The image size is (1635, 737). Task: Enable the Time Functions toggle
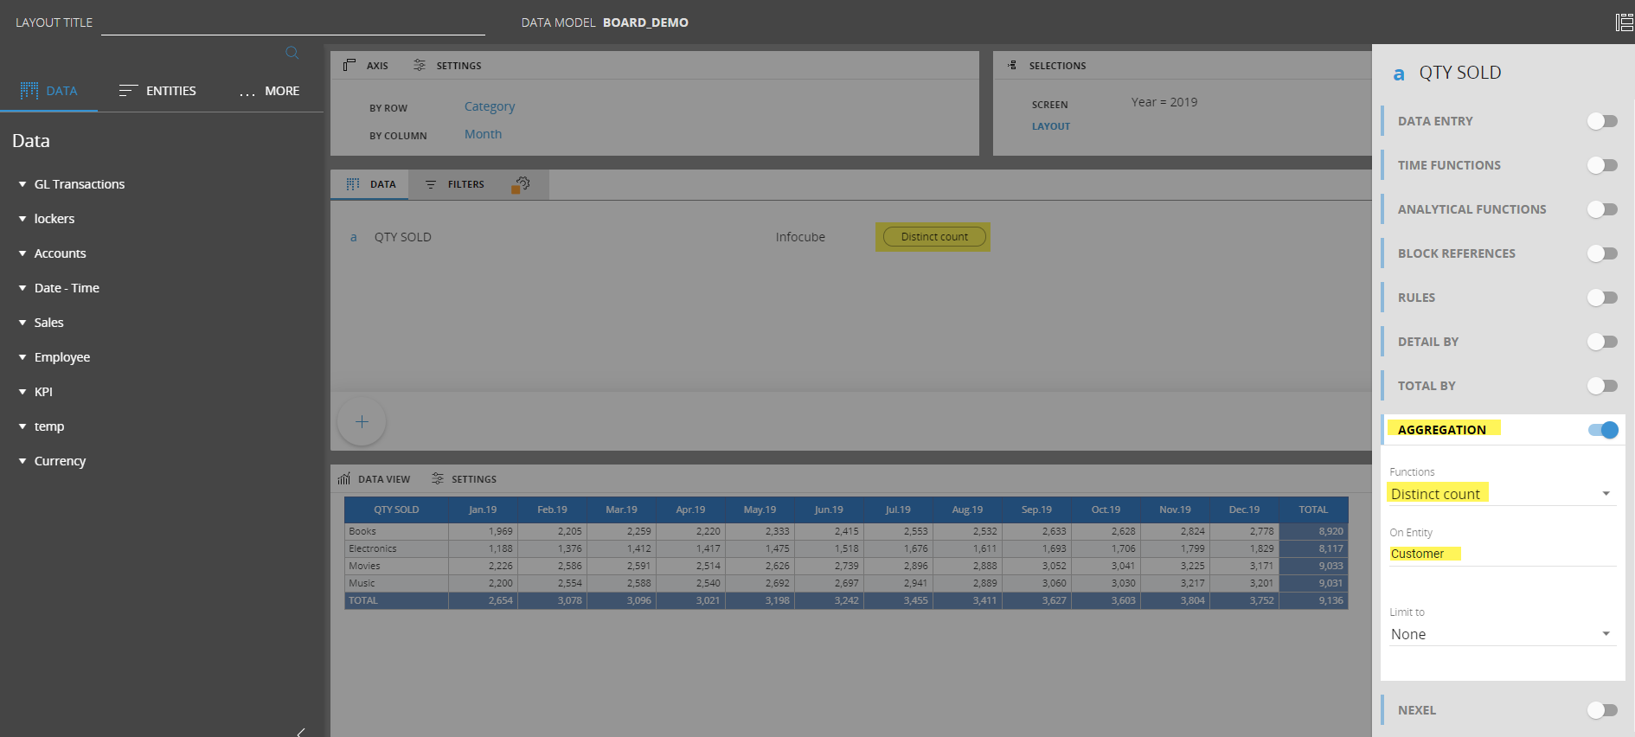pyautogui.click(x=1602, y=165)
